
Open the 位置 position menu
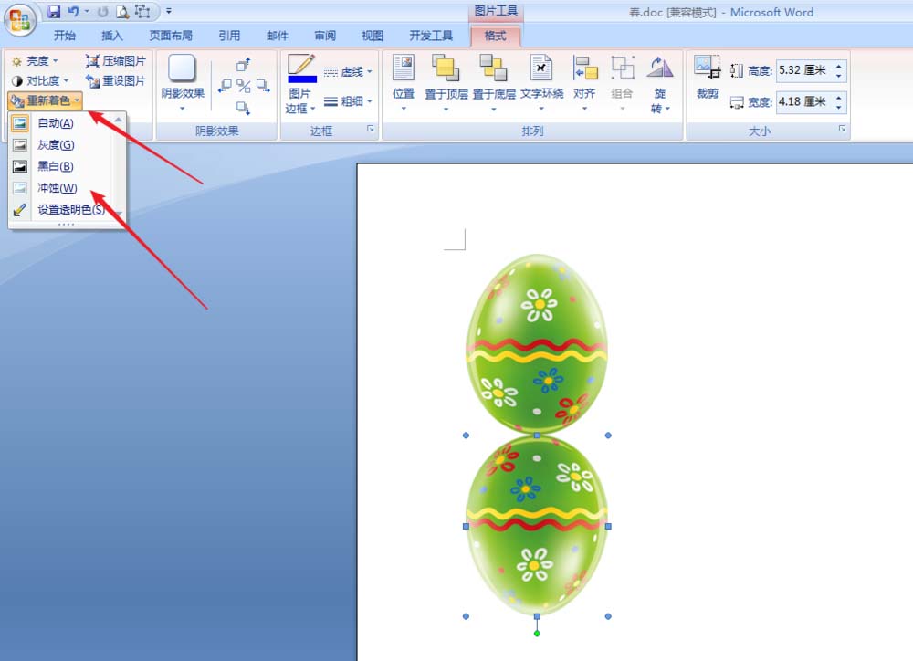pos(403,83)
